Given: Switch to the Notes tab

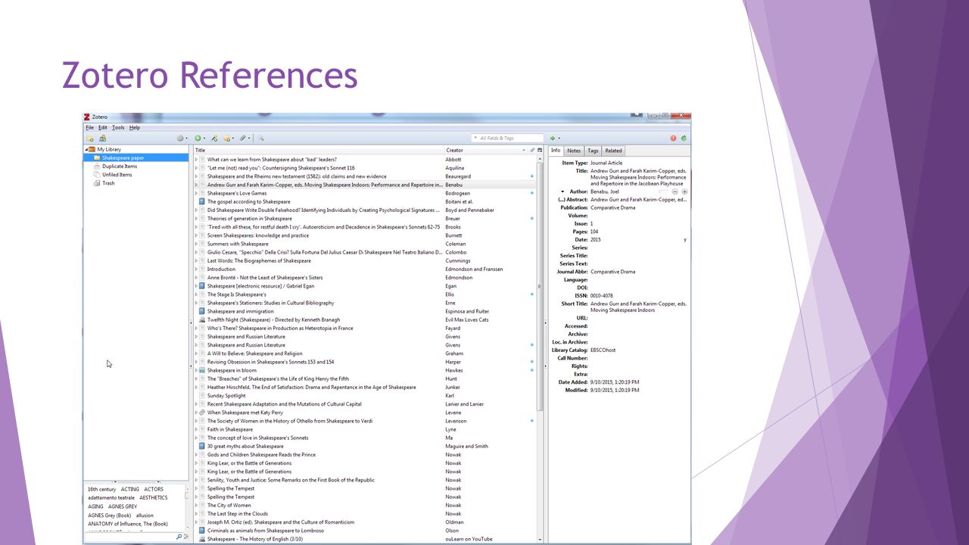Looking at the screenshot, I should [x=574, y=151].
